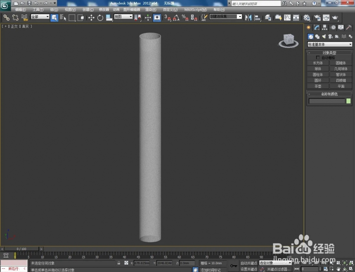Switch to the Utilities hammer tab
355x272 pixels.
click(349, 28)
